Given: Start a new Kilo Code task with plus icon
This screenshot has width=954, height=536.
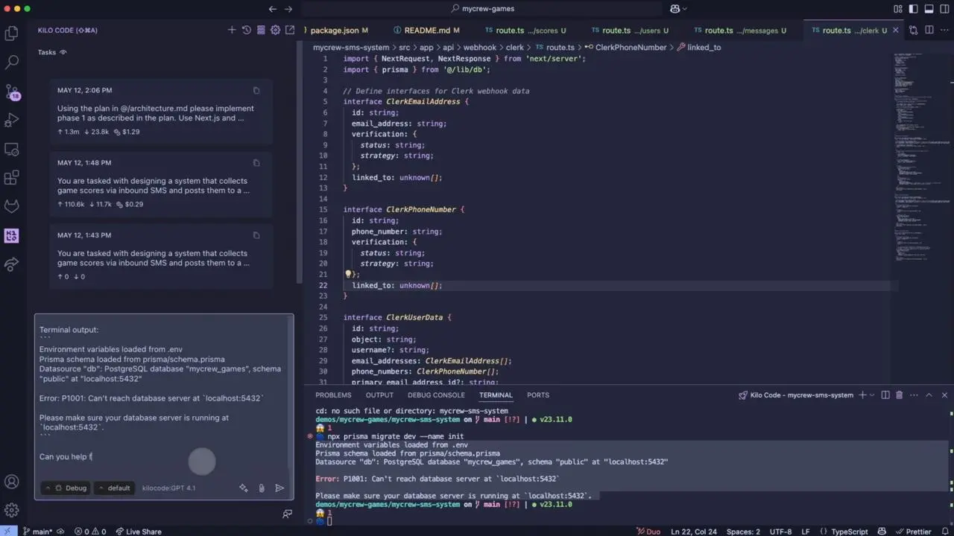Looking at the screenshot, I should click(232, 30).
